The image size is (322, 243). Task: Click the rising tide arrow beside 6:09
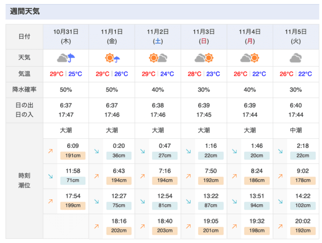(50, 151)
